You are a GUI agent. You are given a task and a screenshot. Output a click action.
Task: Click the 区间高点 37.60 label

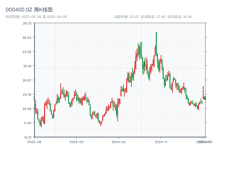[x=153, y=17]
